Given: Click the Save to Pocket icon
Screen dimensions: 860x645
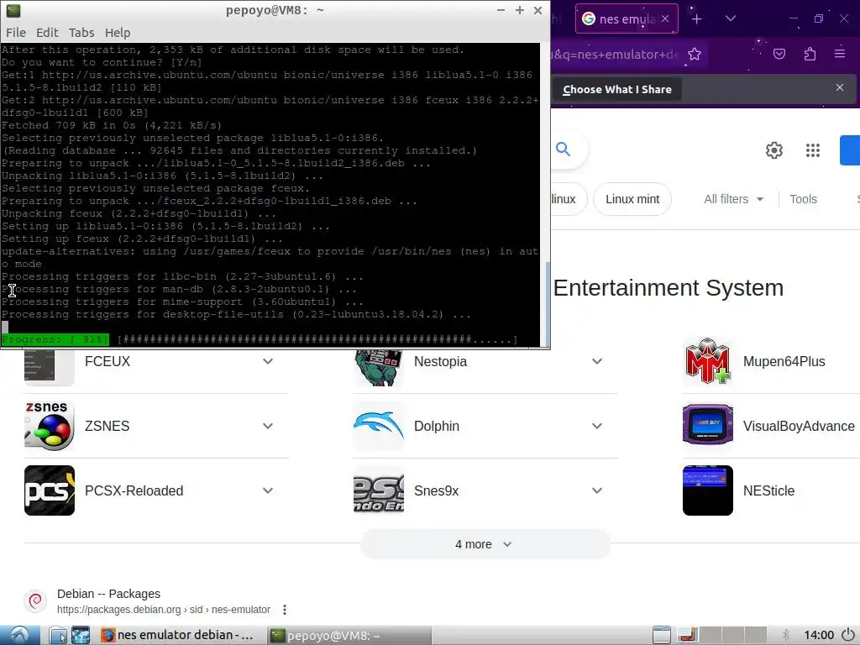Looking at the screenshot, I should 779,54.
